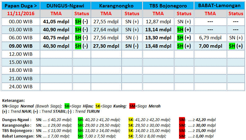Click the Papan Duga header cell
Viewport: 246px width, 140px height.
tap(20, 6)
